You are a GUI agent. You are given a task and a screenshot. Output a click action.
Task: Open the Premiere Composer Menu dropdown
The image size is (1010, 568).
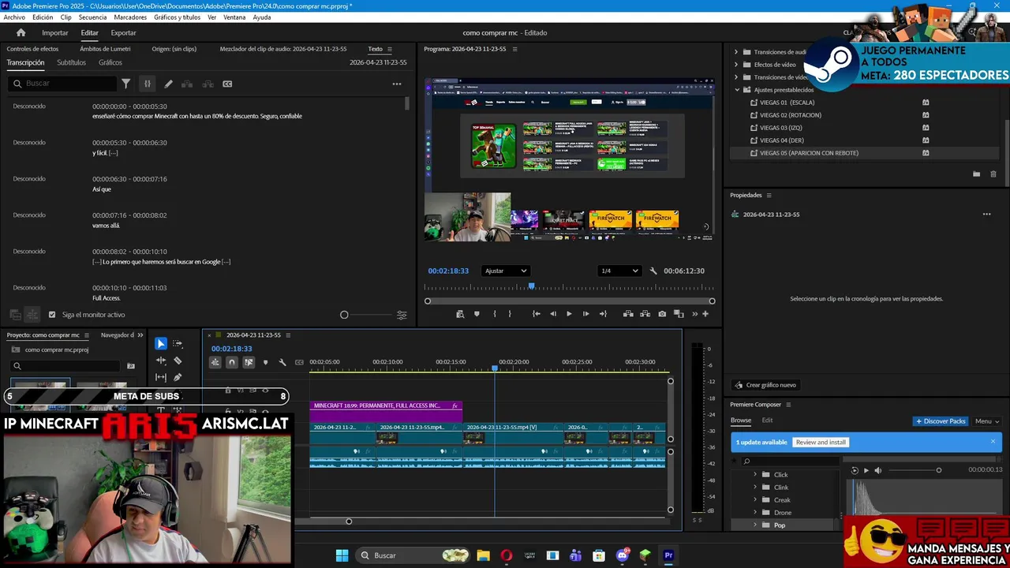click(x=986, y=421)
